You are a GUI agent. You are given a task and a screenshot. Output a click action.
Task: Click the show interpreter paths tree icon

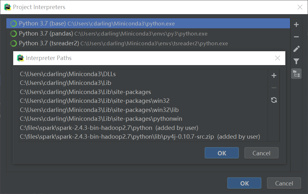(296, 74)
